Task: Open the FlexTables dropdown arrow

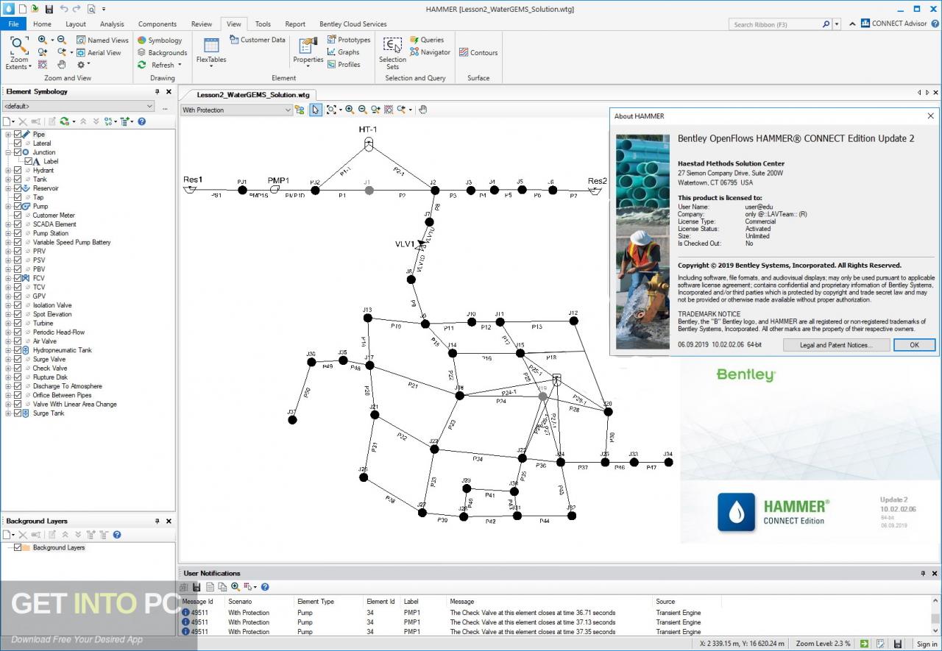Action: tap(211, 66)
